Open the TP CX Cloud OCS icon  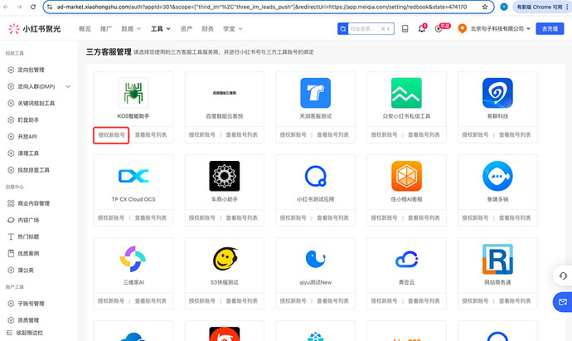133,176
